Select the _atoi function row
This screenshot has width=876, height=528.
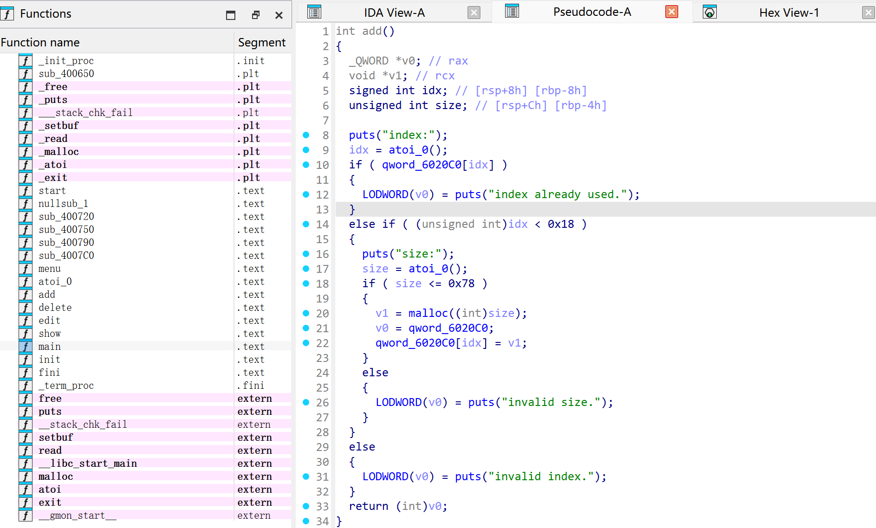pyautogui.click(x=146, y=165)
